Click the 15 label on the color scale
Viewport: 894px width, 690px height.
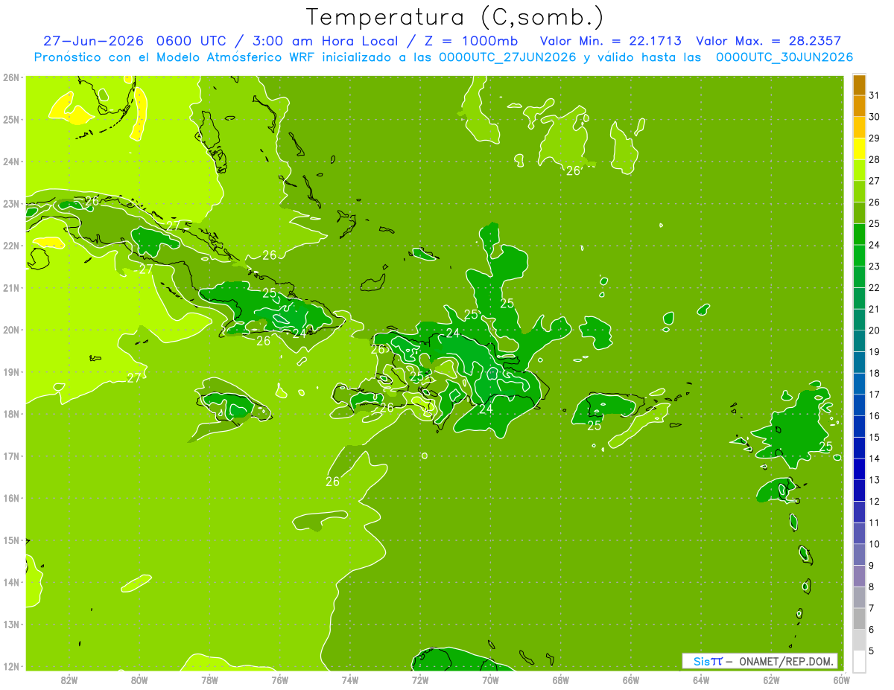pyautogui.click(x=874, y=437)
